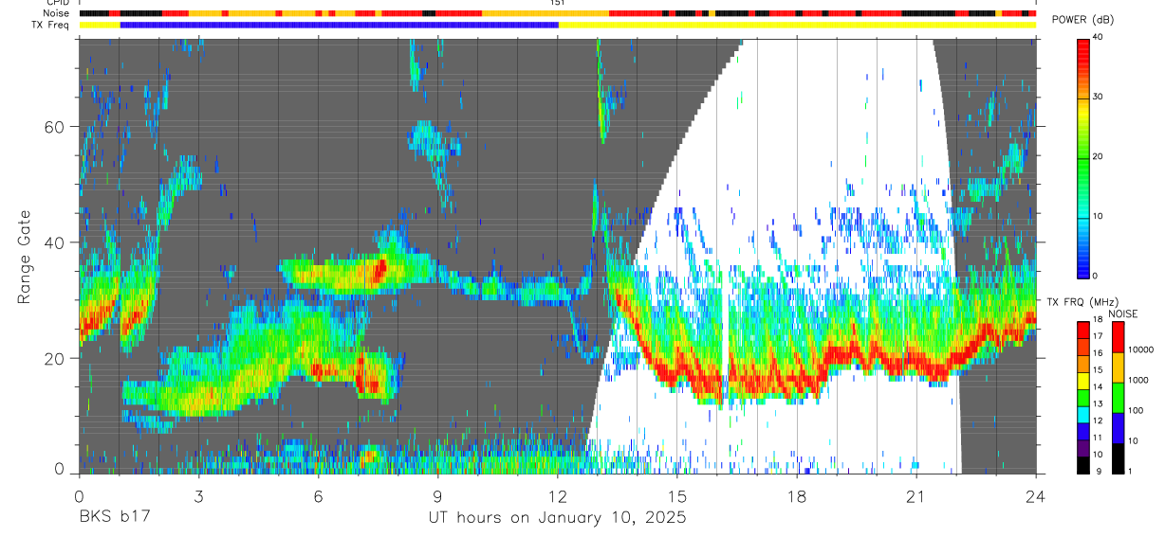Image resolution: width=1165 pixels, height=537 pixels.
Task: Click the NOISE color scale bar
Action: coord(1118,398)
